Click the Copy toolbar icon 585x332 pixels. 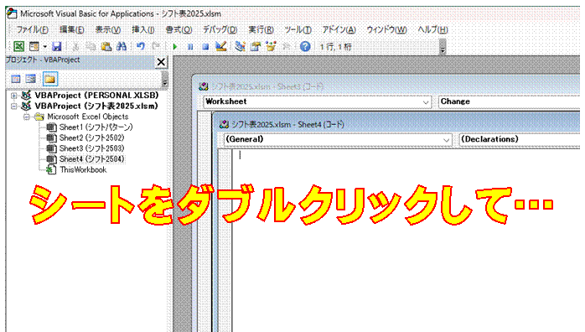click(91, 47)
